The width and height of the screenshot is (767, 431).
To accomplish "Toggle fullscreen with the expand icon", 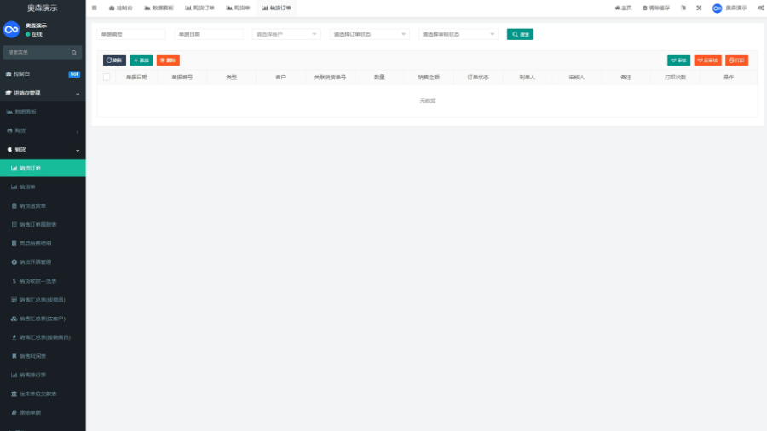I will tap(699, 8).
